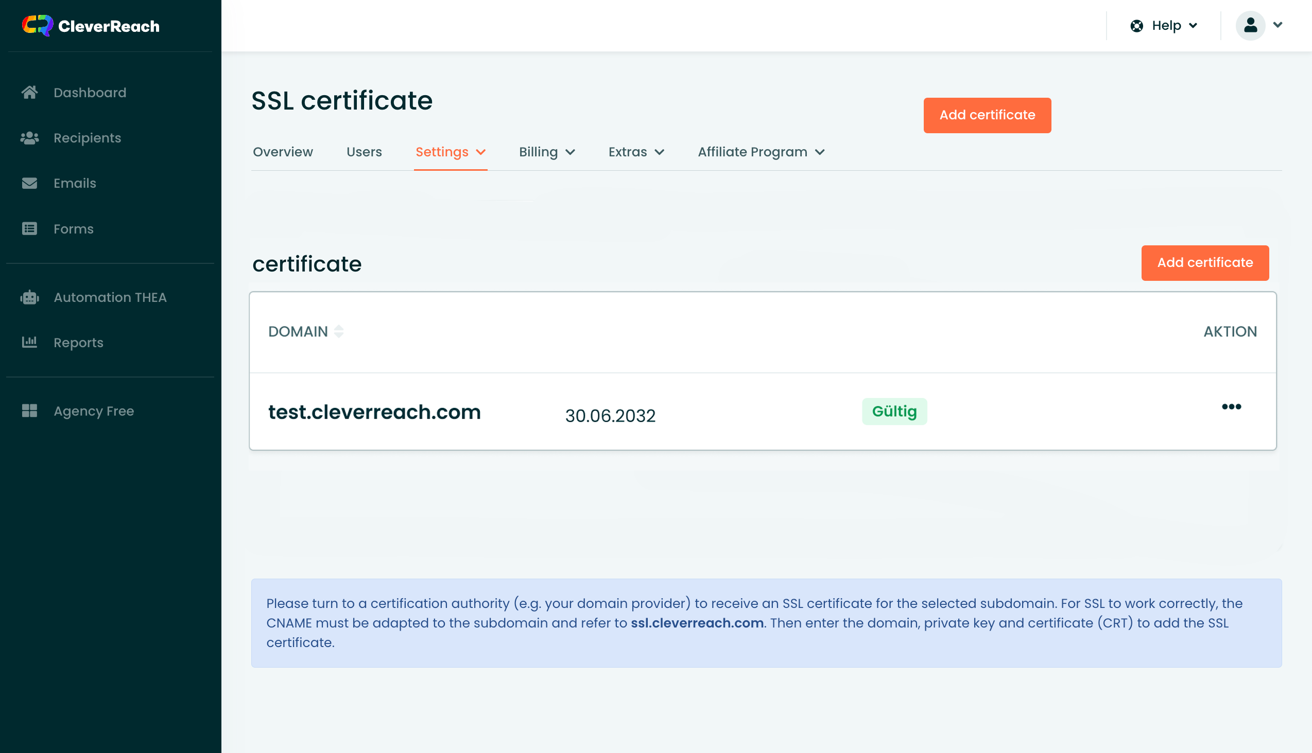The image size is (1312, 753).
Task: Open Automation THEA via robot icon
Action: point(29,297)
